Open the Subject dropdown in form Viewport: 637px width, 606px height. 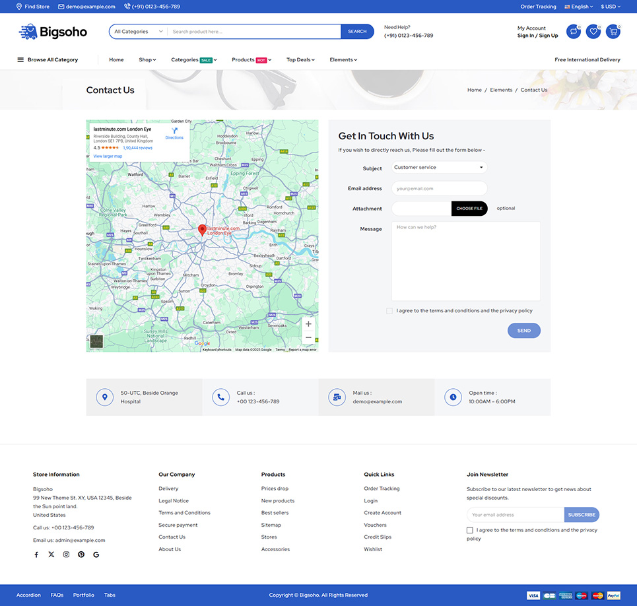coord(439,168)
